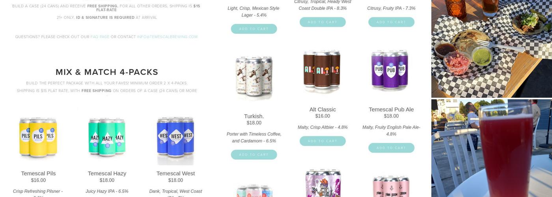Select the purple Pub Ale cans image
552x197 pixels.
coord(391,71)
